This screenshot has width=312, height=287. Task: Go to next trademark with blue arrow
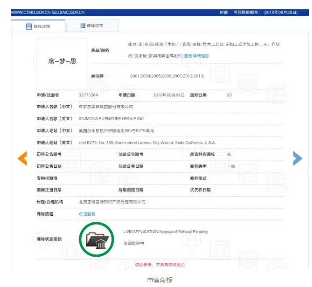pos(297,158)
